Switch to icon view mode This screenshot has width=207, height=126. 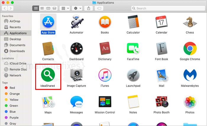[36, 8]
